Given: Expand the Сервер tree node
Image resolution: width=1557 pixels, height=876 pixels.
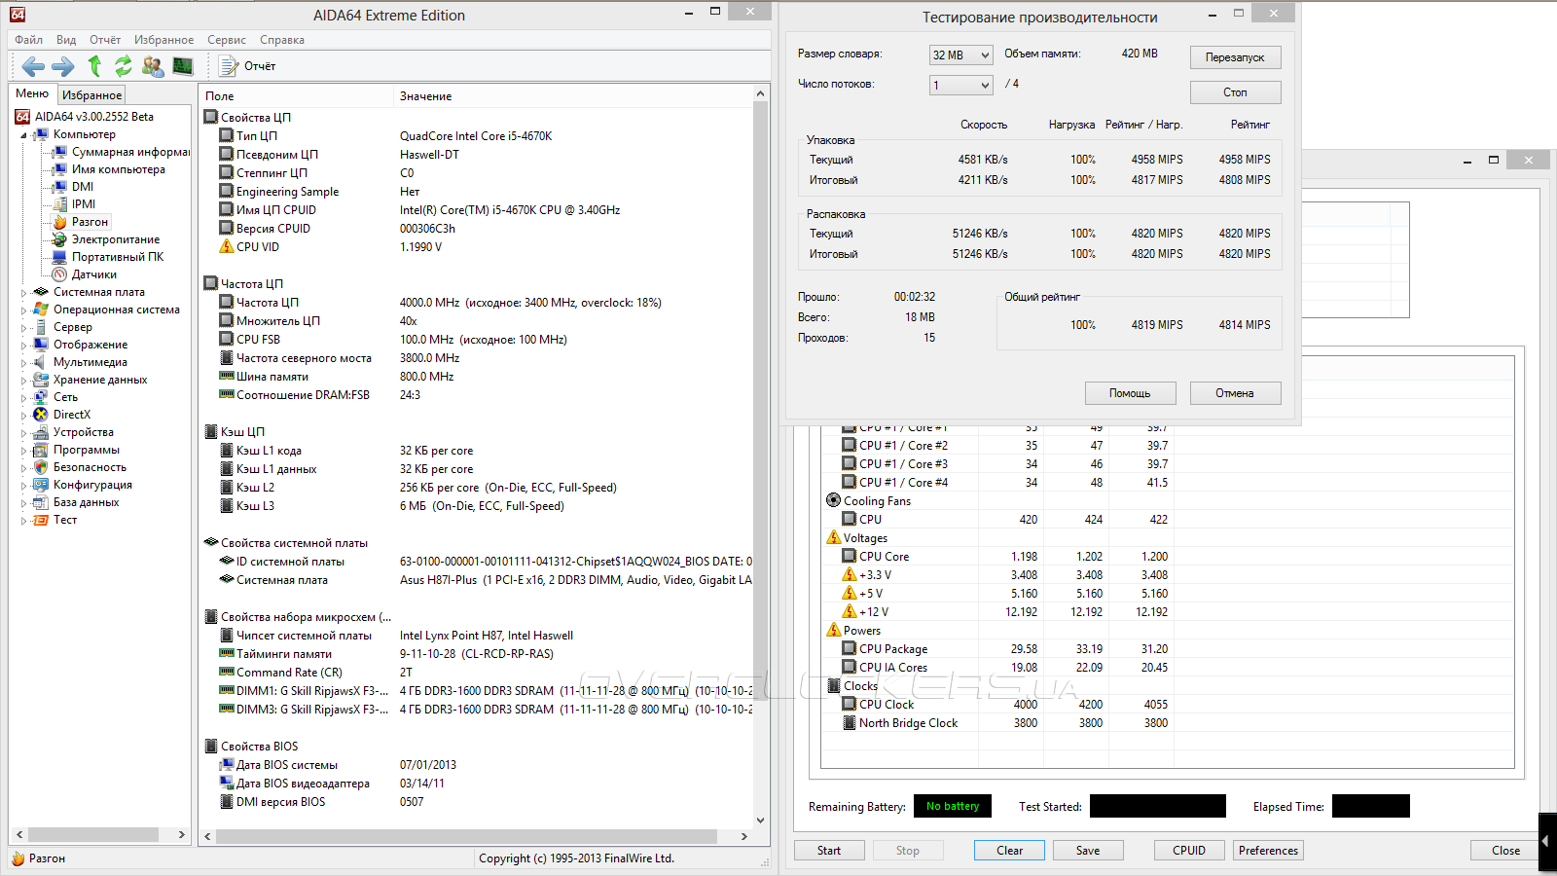Looking at the screenshot, I should (24, 328).
